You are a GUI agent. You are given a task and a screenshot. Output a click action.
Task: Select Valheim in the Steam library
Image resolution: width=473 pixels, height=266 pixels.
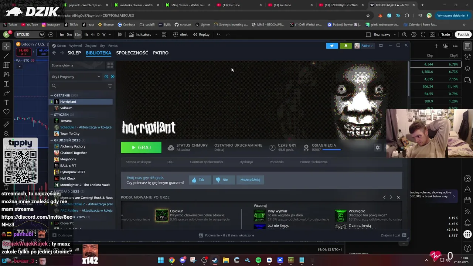click(x=66, y=108)
